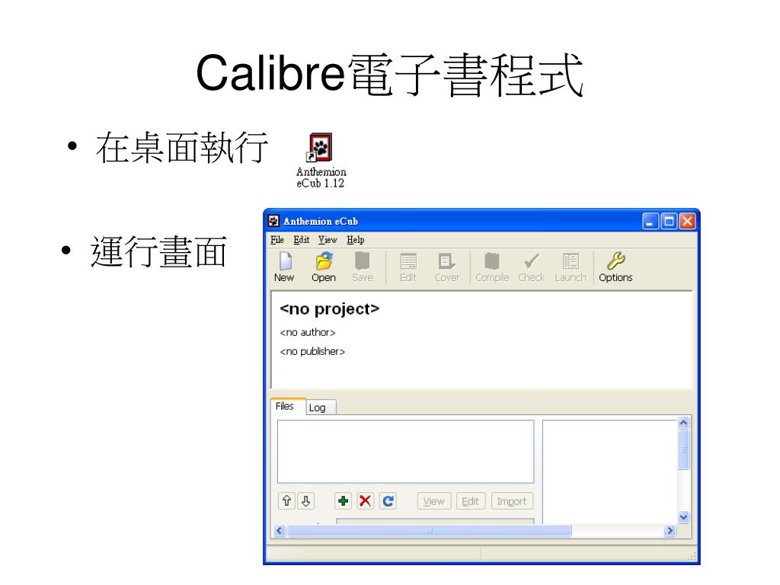Minimize the Anthemion eCub window
The image size is (780, 585).
click(x=651, y=221)
